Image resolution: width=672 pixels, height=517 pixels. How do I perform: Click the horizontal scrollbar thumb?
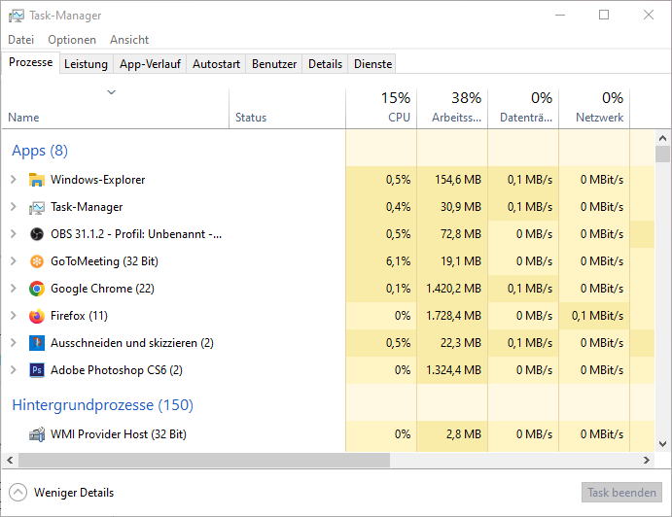(x=204, y=461)
